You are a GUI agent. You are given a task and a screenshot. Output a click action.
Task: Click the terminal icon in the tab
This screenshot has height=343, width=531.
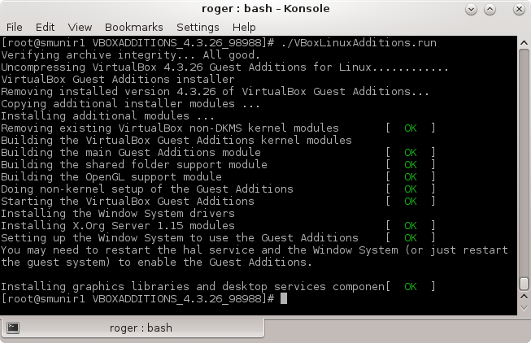[13, 328]
